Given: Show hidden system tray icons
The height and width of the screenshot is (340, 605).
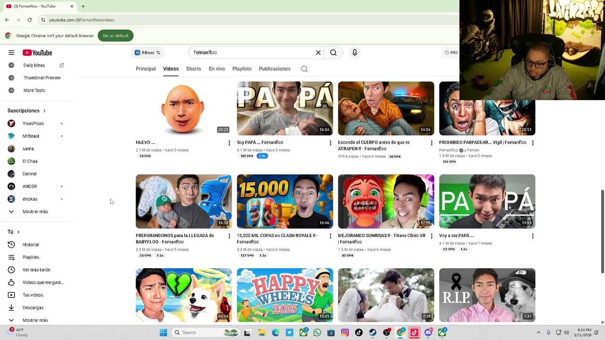Looking at the screenshot, I should coord(538,332).
